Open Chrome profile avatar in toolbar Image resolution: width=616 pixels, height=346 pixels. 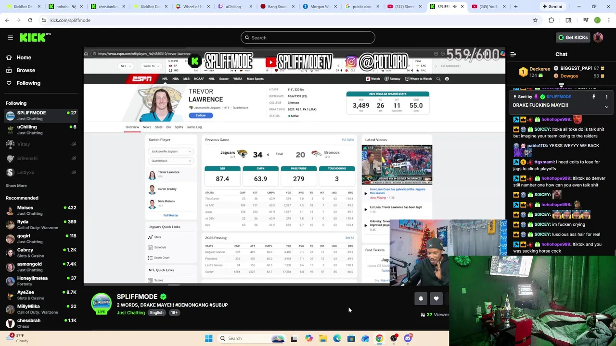[x=597, y=20]
